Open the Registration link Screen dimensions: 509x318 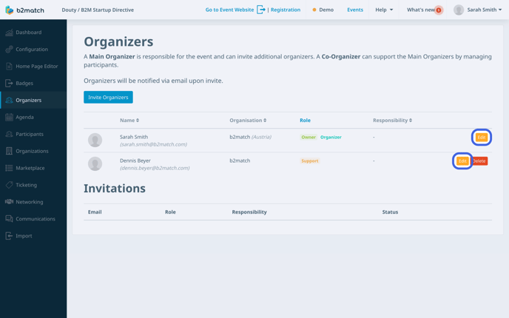tap(286, 10)
